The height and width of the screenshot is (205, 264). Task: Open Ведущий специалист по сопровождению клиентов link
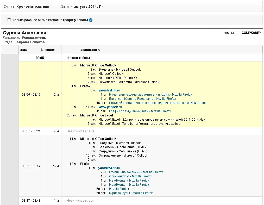[x=158, y=103]
